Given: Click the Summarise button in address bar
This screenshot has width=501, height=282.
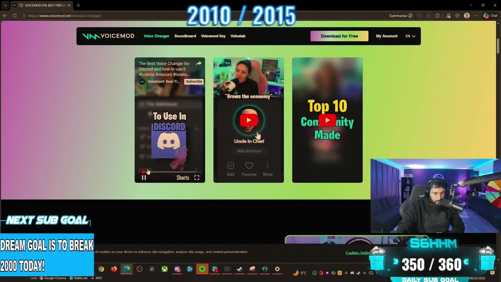Looking at the screenshot, I should pos(401,16).
